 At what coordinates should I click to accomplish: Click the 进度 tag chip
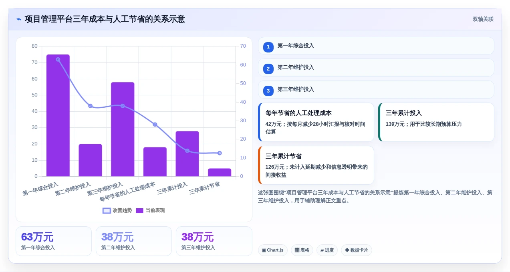pyautogui.click(x=327, y=250)
